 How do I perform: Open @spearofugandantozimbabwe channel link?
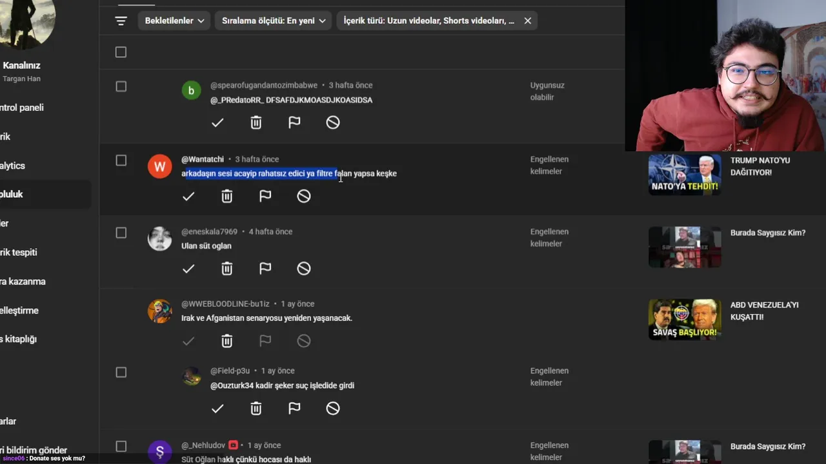coord(264,85)
